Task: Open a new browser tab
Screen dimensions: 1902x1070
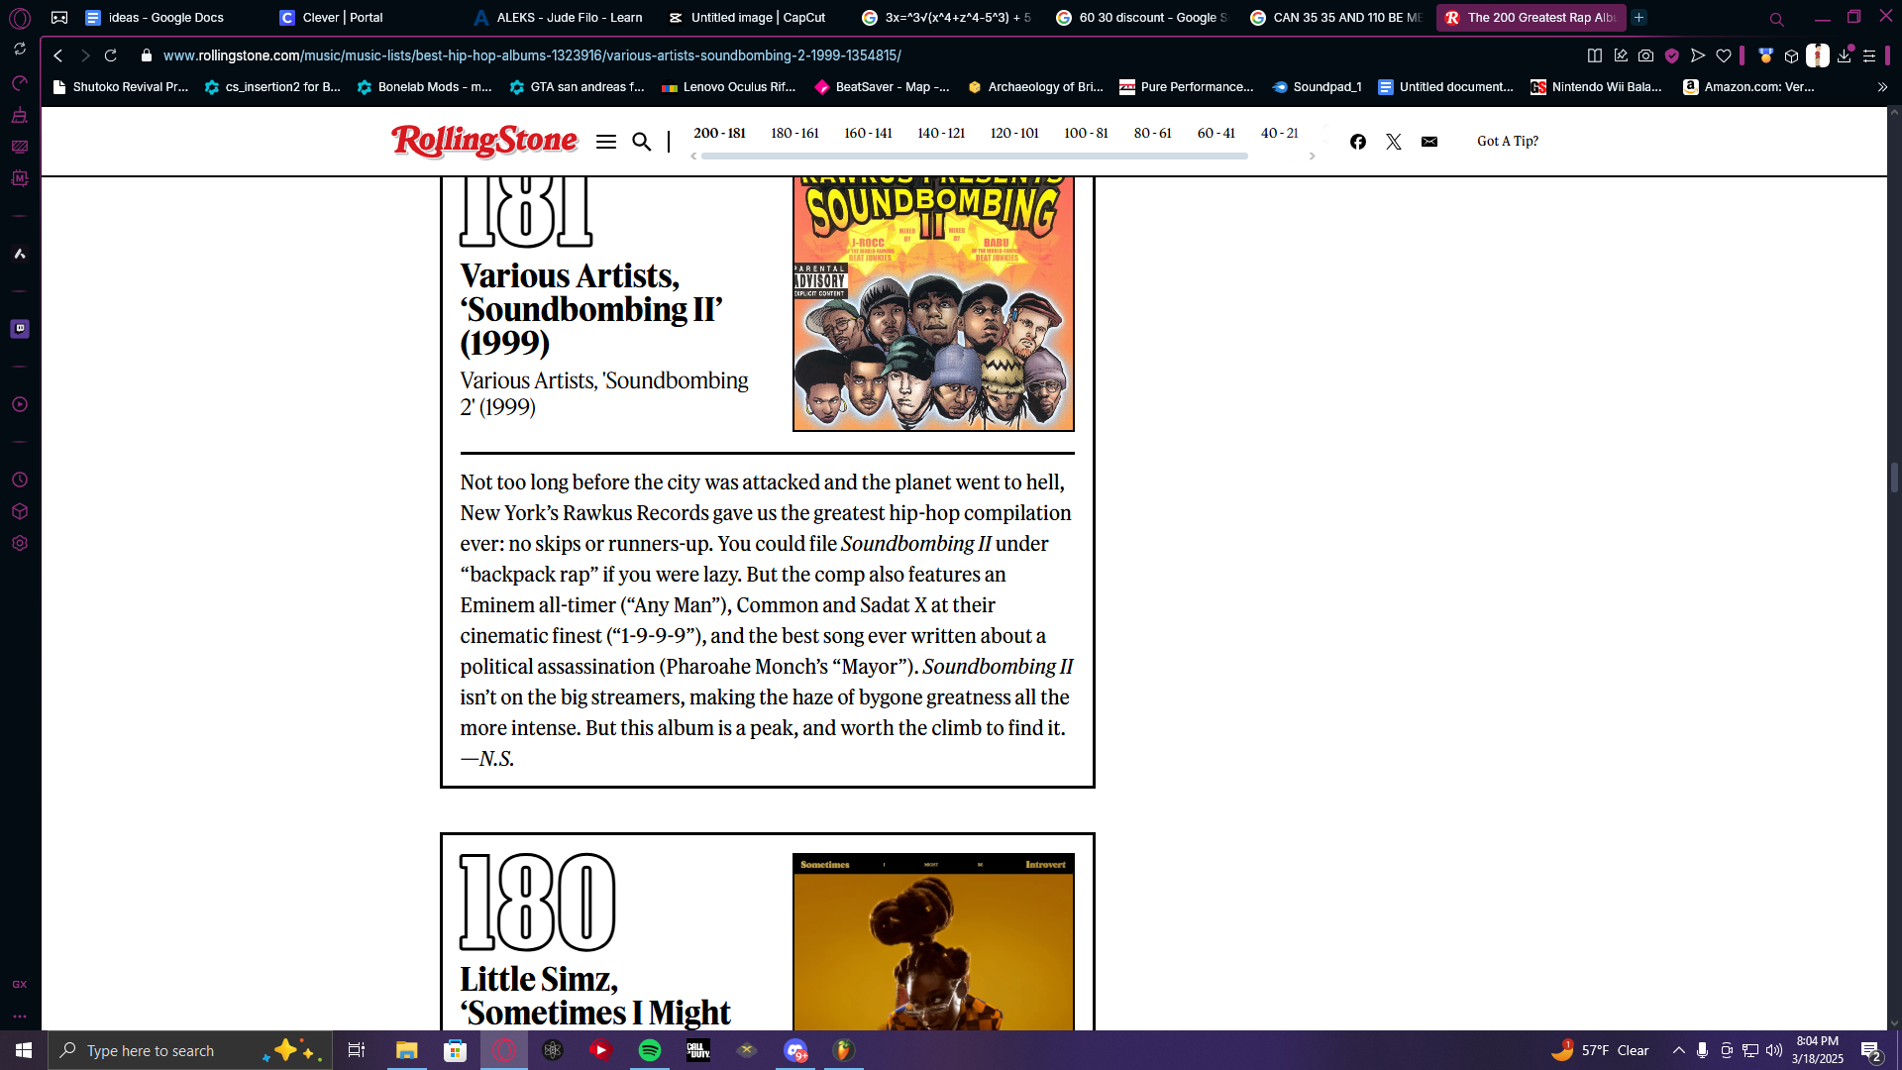Action: click(x=1639, y=18)
